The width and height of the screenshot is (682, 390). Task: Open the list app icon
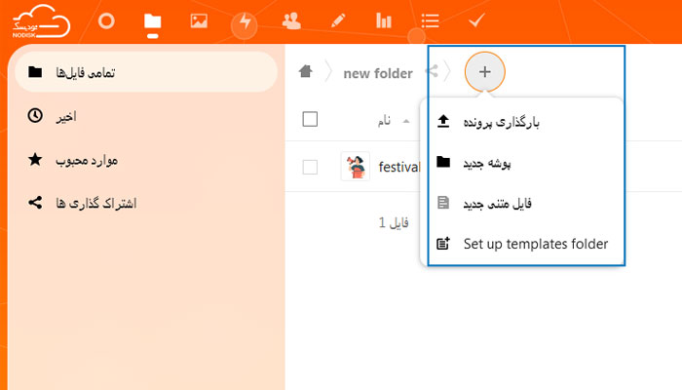pyautogui.click(x=431, y=20)
